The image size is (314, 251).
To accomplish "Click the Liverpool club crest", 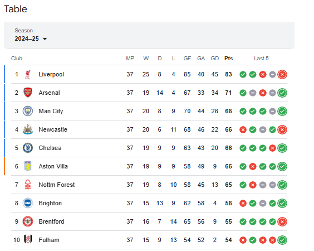I will [x=28, y=74].
